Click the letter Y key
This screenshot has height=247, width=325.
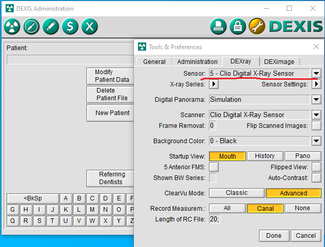[119, 221]
